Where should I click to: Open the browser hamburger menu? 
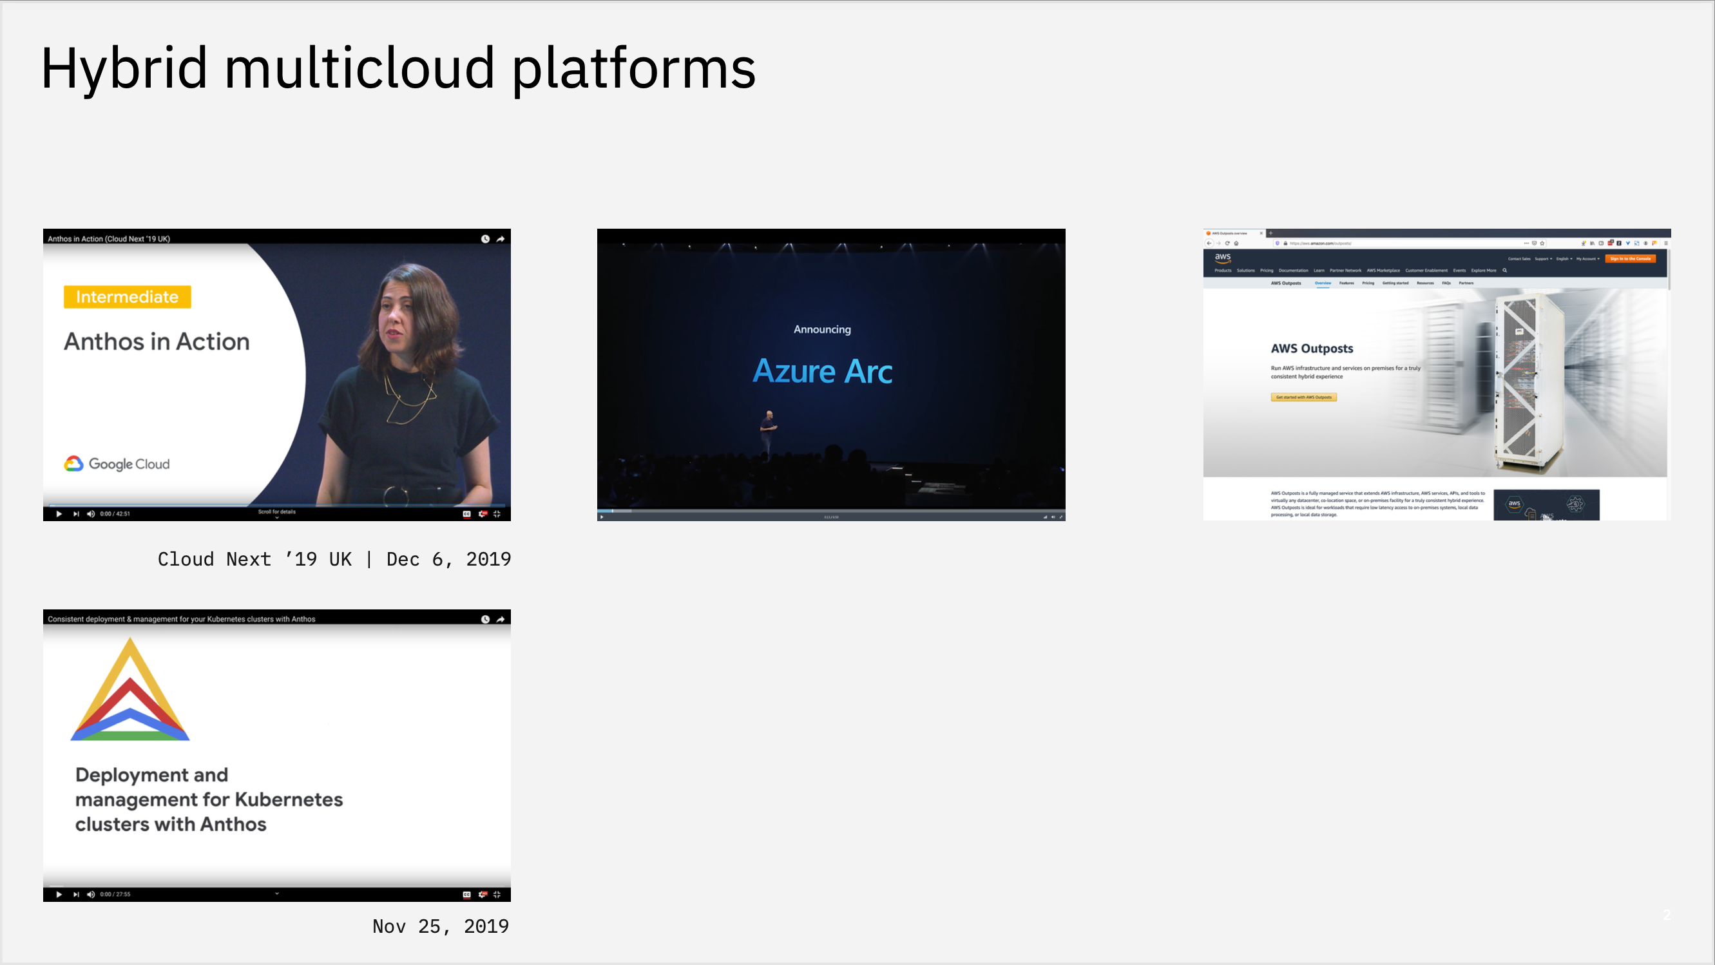coord(1667,244)
